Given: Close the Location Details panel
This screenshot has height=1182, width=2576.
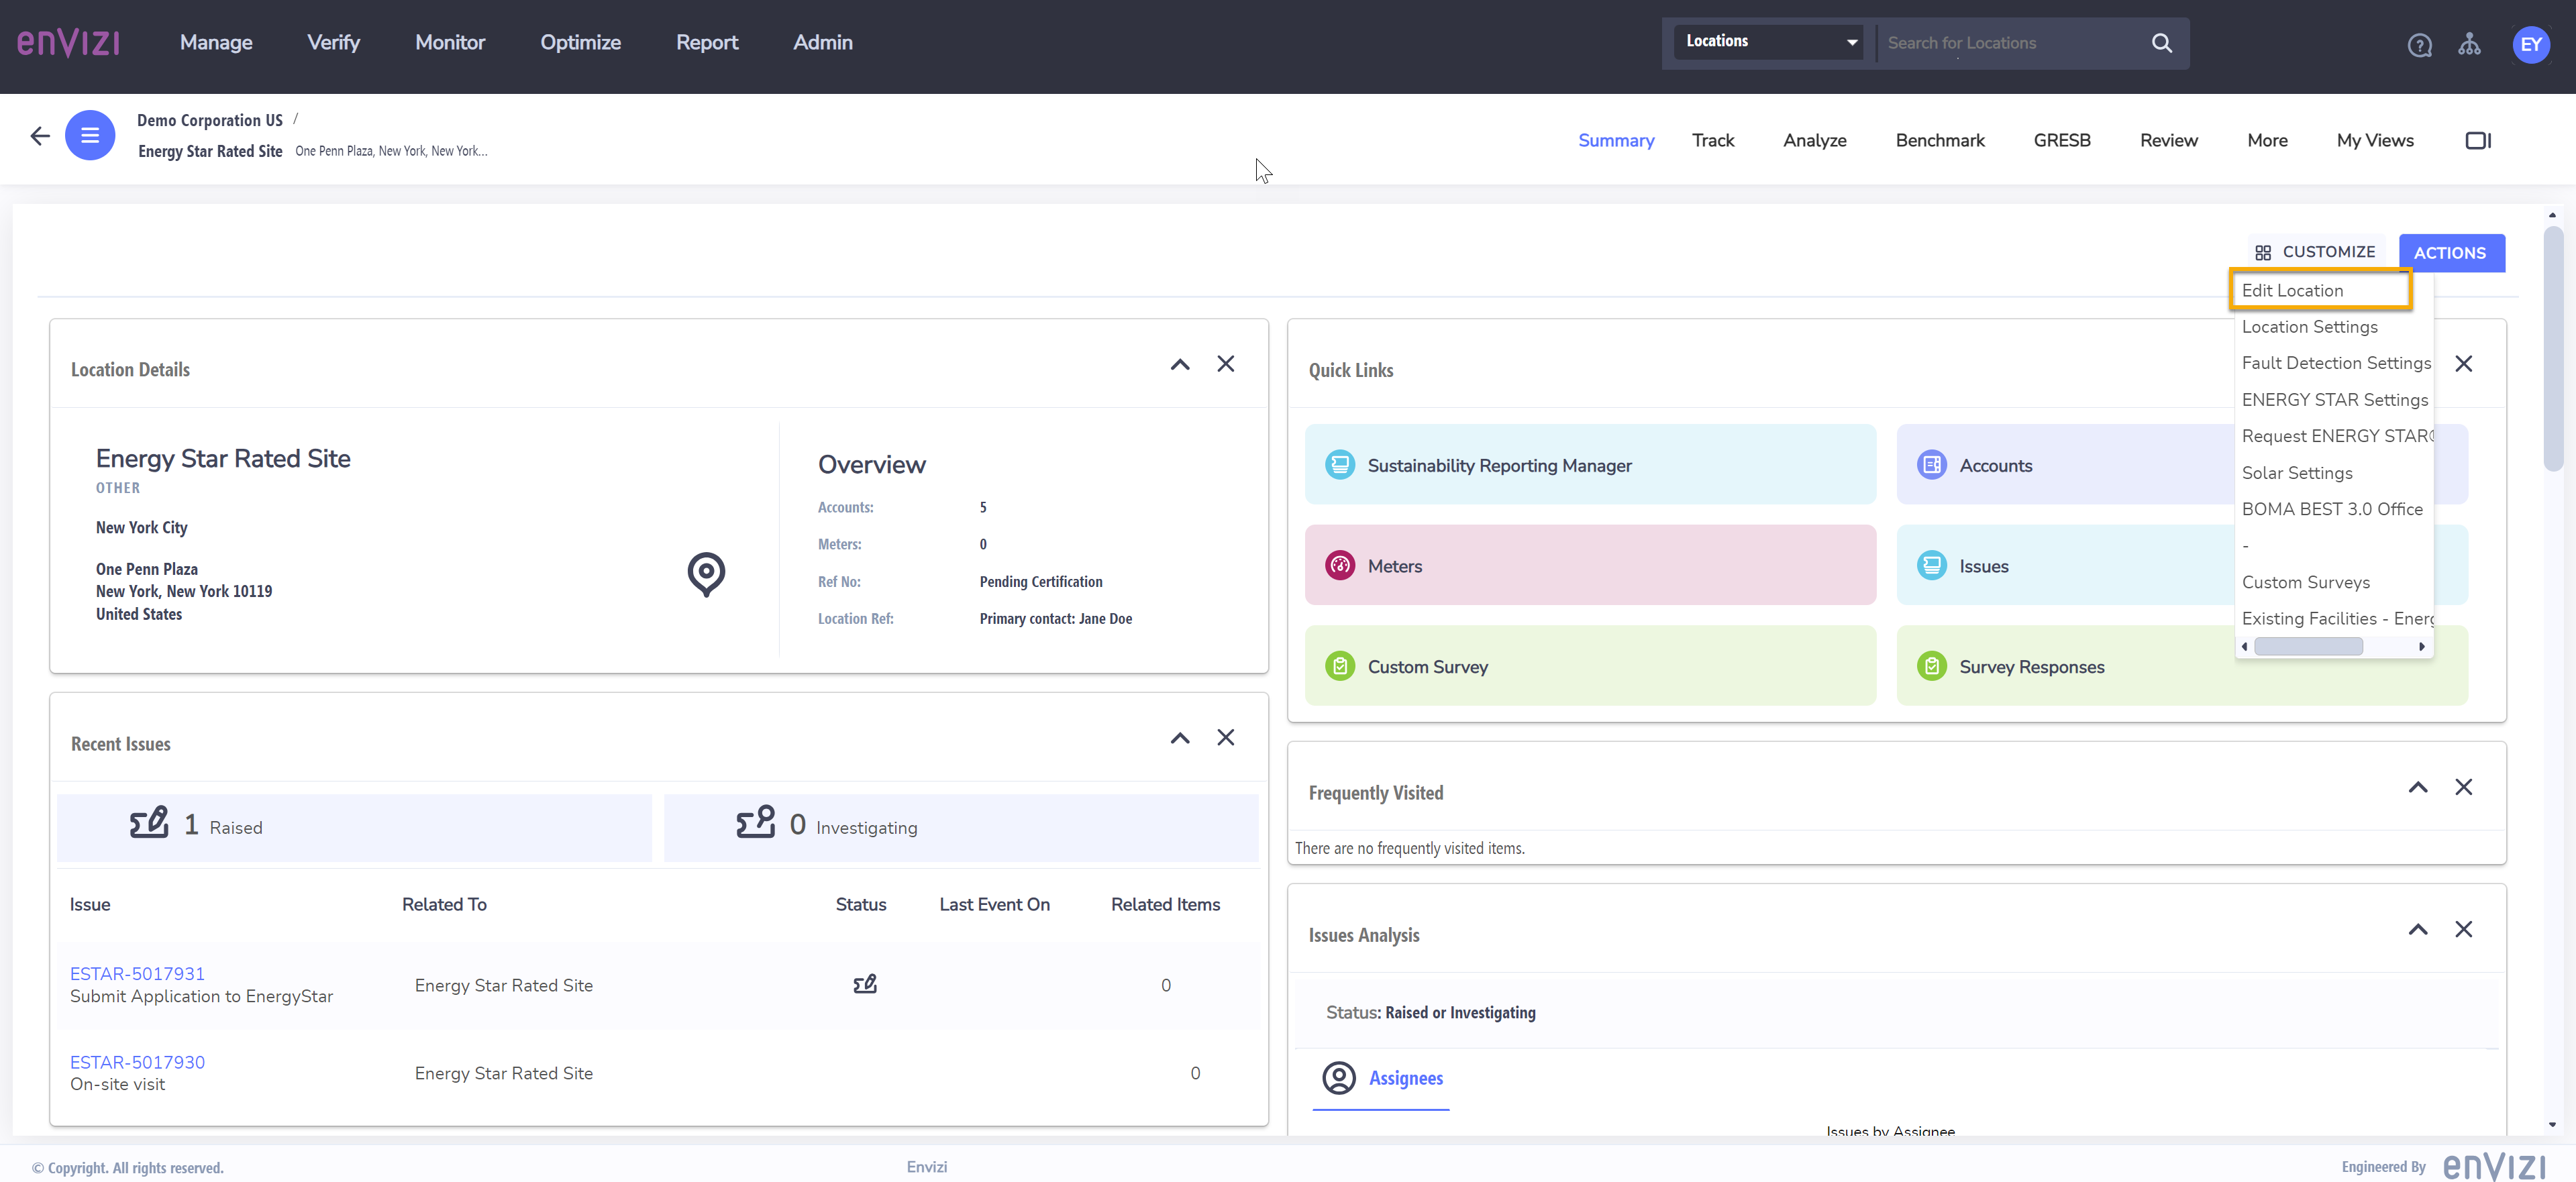Looking at the screenshot, I should (x=1225, y=364).
